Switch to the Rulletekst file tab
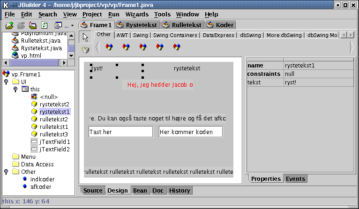 pyautogui.click(x=183, y=25)
